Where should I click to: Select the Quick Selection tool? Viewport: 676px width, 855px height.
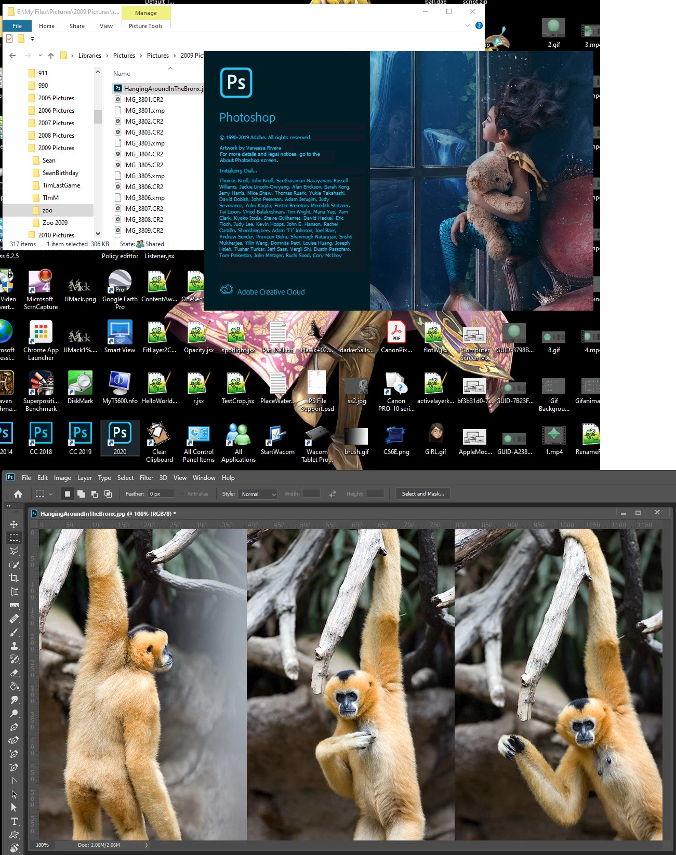click(14, 565)
